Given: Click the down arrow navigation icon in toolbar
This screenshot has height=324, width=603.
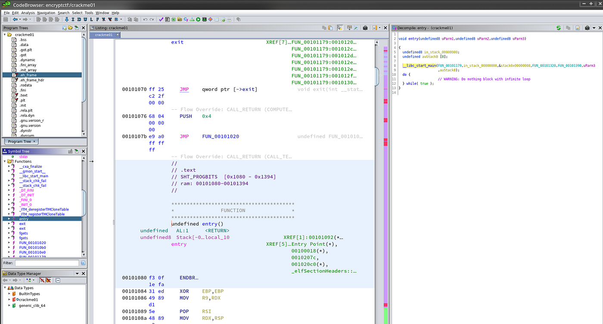Looking at the screenshot, I should [67, 19].
